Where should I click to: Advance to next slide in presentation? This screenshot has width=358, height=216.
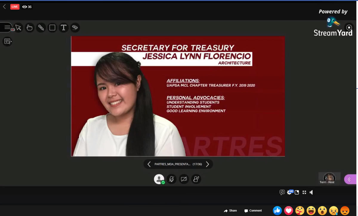point(208,164)
